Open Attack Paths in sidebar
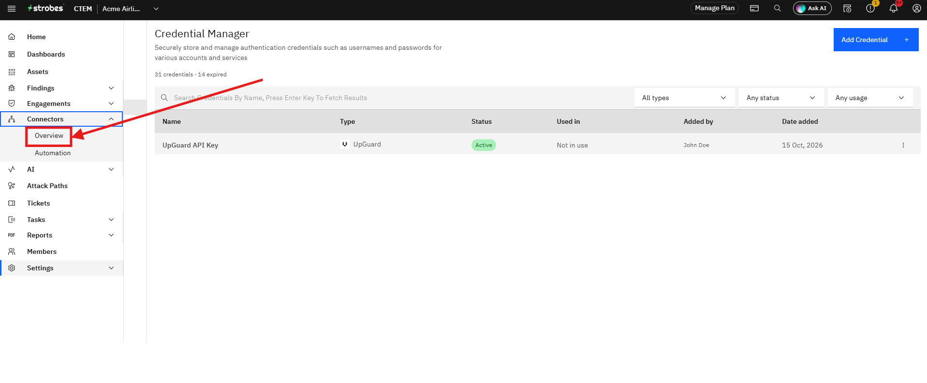The height and width of the screenshot is (383, 927). [x=47, y=186]
